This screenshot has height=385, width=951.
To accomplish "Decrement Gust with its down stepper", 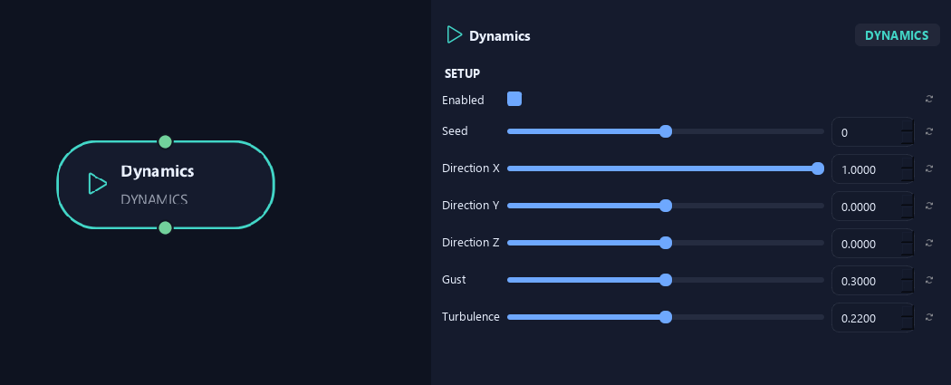I will (908, 287).
